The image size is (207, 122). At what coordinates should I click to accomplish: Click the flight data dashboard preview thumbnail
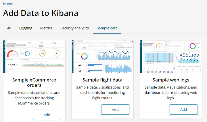[x=103, y=57]
